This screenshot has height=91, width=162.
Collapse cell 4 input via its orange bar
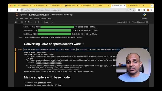tap(16, 50)
